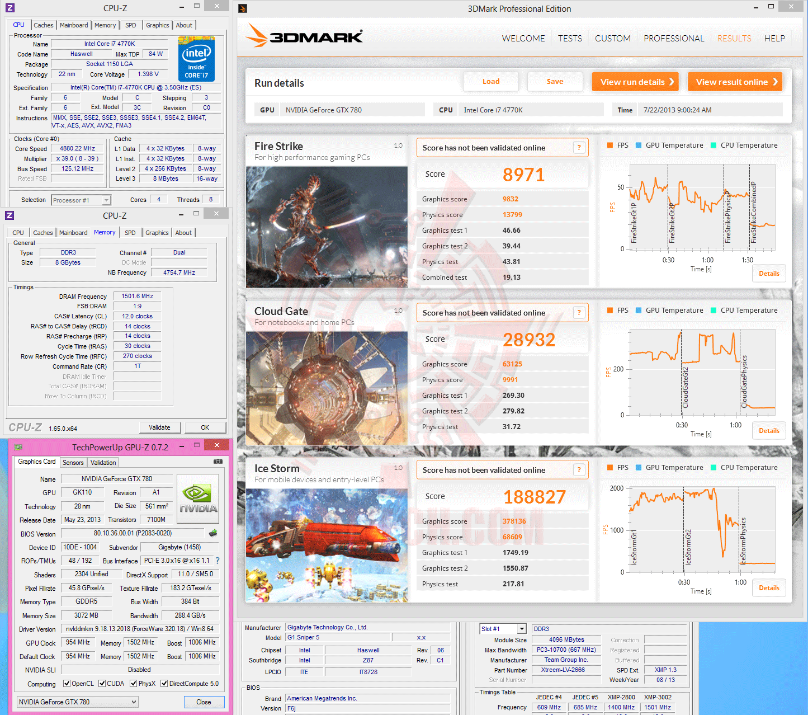Click the green CPU Temperature legend swatch in the Ice Storm chart
The height and width of the screenshot is (715, 808).
pyautogui.click(x=714, y=468)
